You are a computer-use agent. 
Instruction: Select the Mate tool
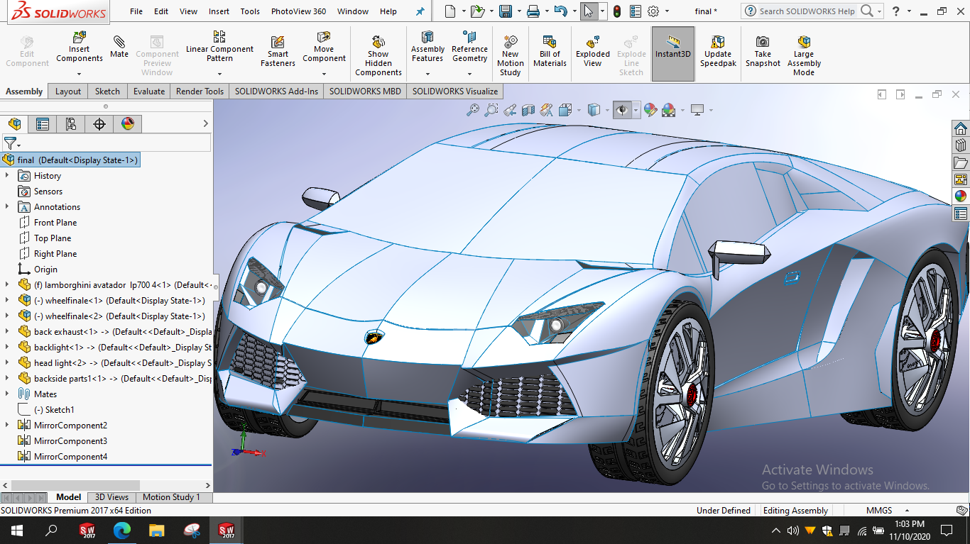[119, 45]
